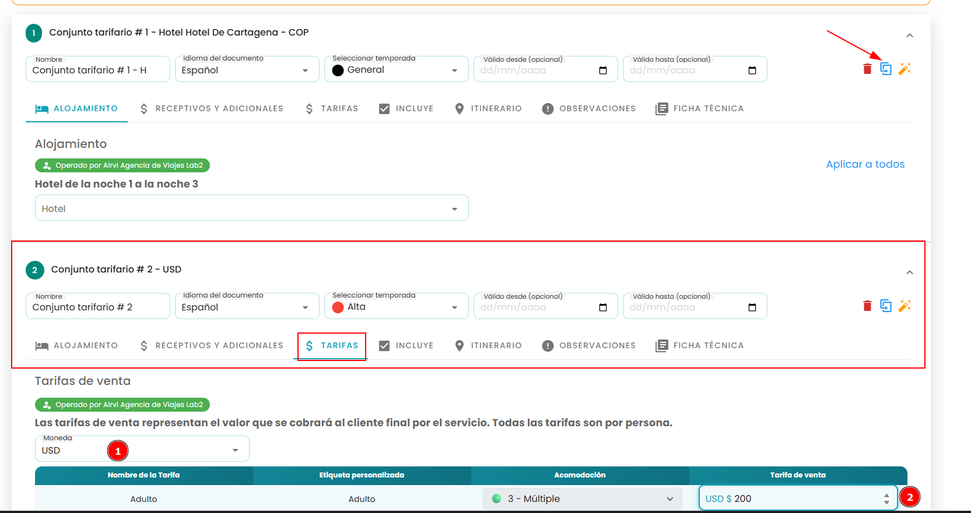Click the Nombre field of Conjunto tarifario #2
Screen dimensions: 971x513
pos(98,306)
